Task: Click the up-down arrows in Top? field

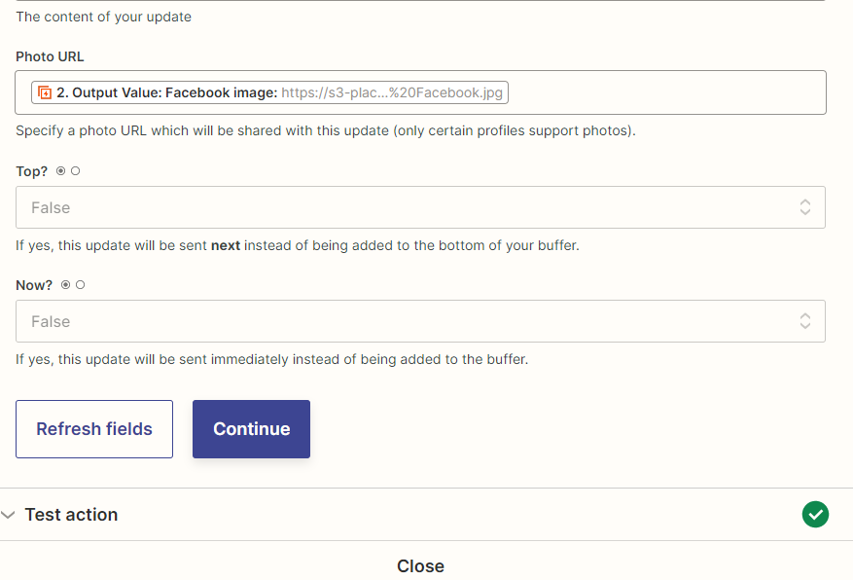Action: 805,207
